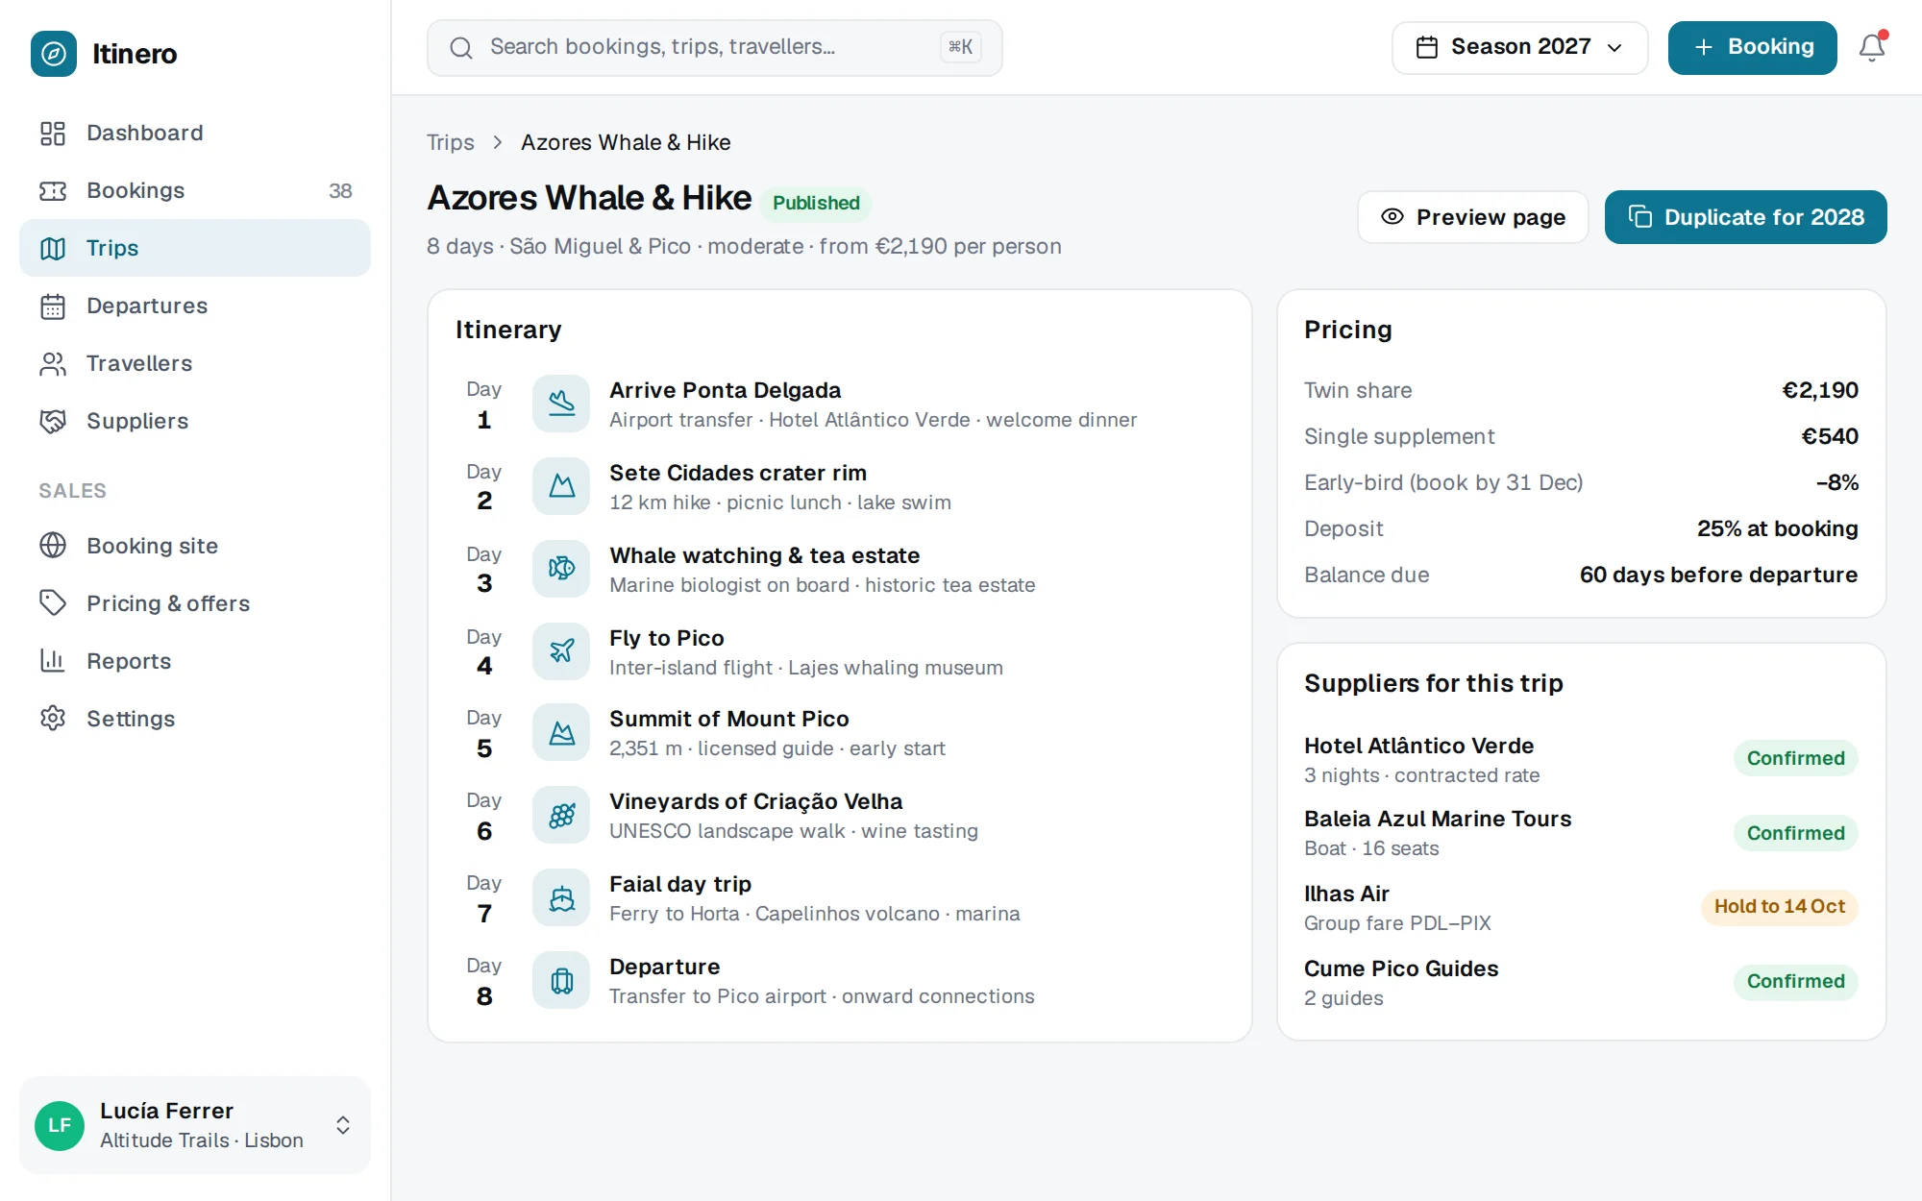The height and width of the screenshot is (1201, 1922).
Task: Click the Day 7 ferry boat icon
Action: point(561,897)
